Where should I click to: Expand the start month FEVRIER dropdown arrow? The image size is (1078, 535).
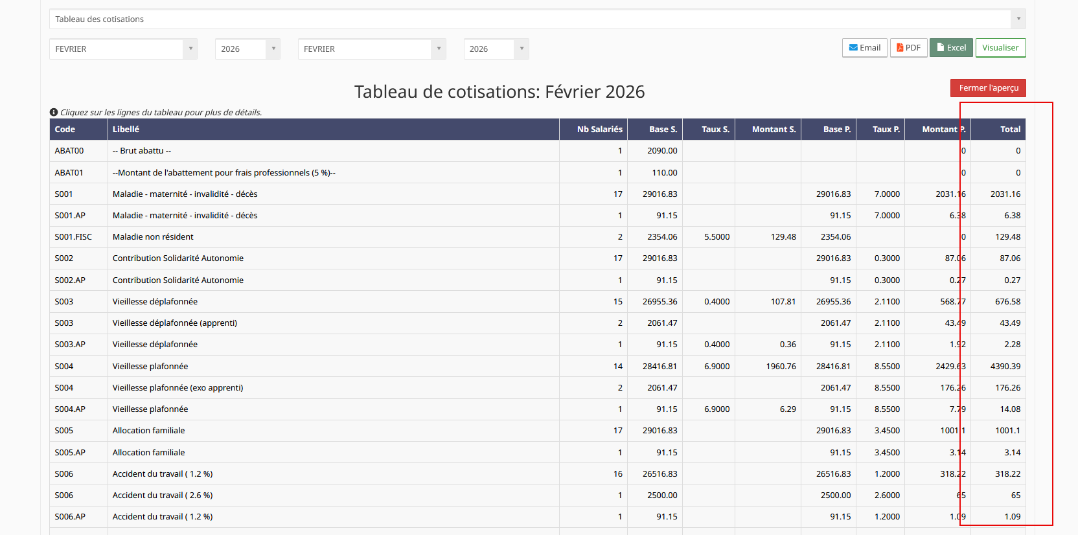pyautogui.click(x=190, y=49)
